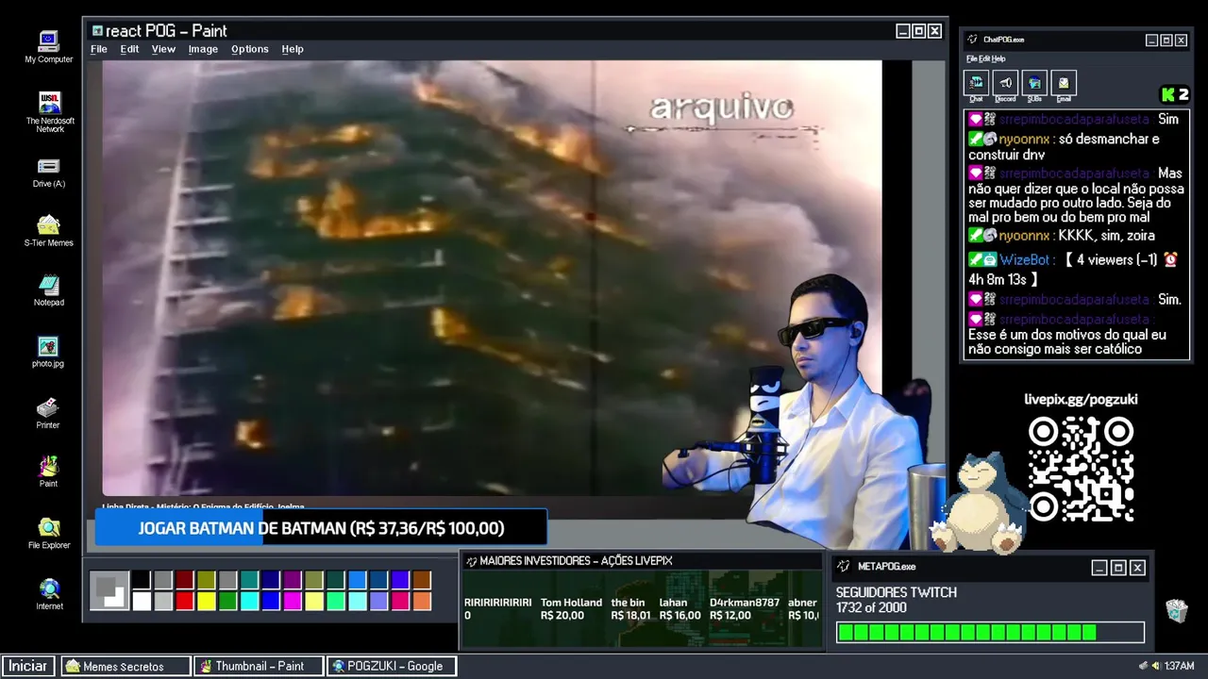Open the File menu in ChatPOG.exe
The image size is (1208, 679).
pos(970,58)
